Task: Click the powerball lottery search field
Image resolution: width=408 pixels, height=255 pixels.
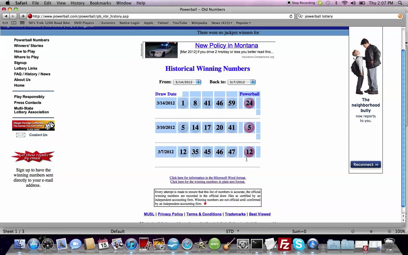Action: (x=350, y=16)
